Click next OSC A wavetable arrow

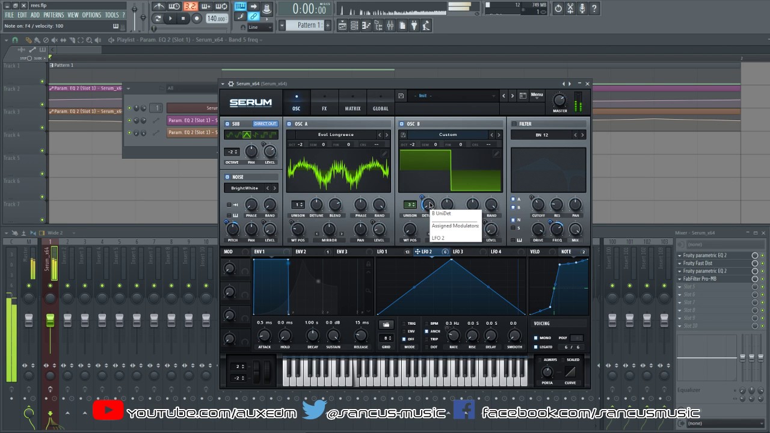click(387, 135)
